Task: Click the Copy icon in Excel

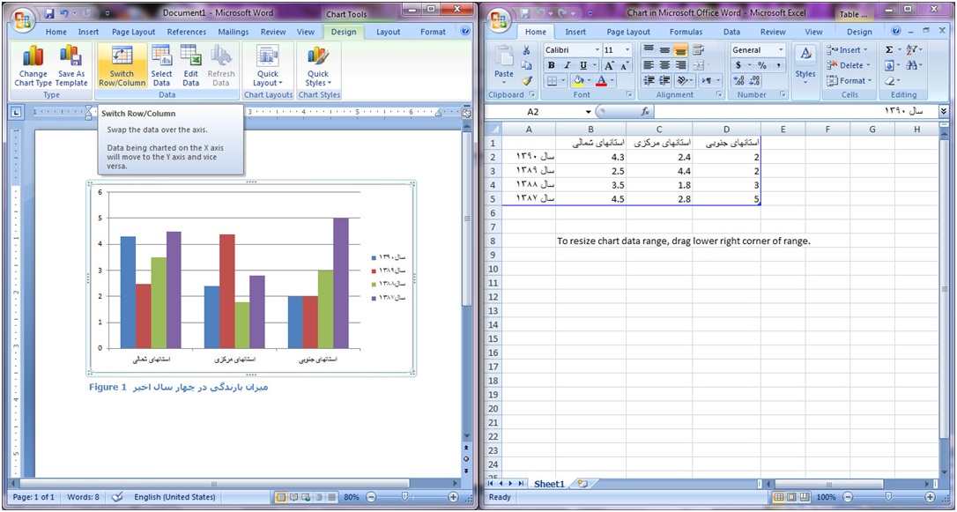Action: [527, 65]
